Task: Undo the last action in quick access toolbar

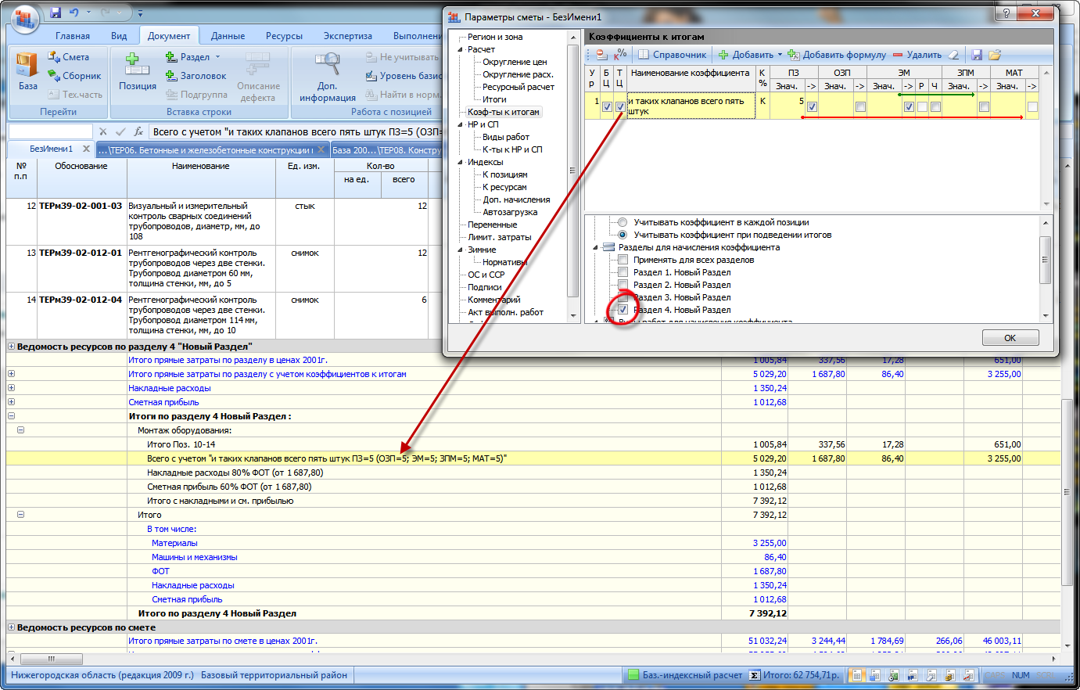Action: click(74, 13)
